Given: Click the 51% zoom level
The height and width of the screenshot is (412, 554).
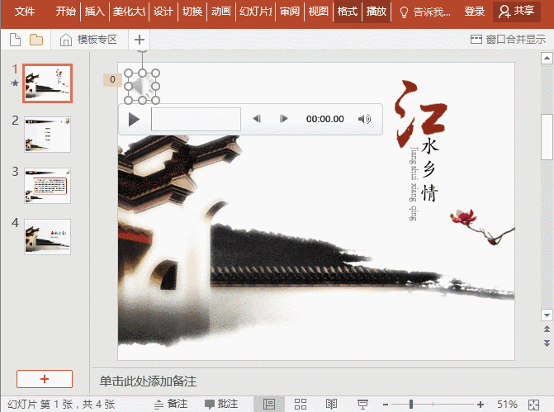Looking at the screenshot, I should pyautogui.click(x=507, y=404).
